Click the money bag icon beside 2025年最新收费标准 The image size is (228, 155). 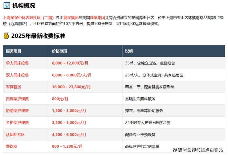pos(6,36)
